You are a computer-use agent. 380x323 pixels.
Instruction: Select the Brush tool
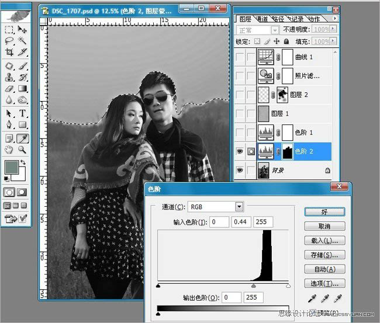coord(22,66)
